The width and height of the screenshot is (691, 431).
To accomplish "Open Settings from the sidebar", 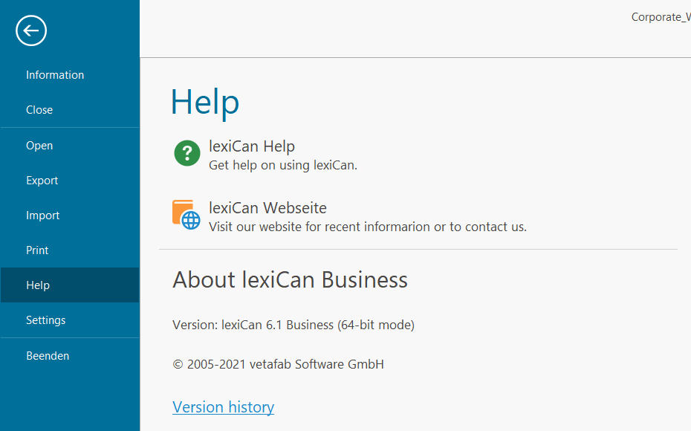I will pyautogui.click(x=46, y=320).
